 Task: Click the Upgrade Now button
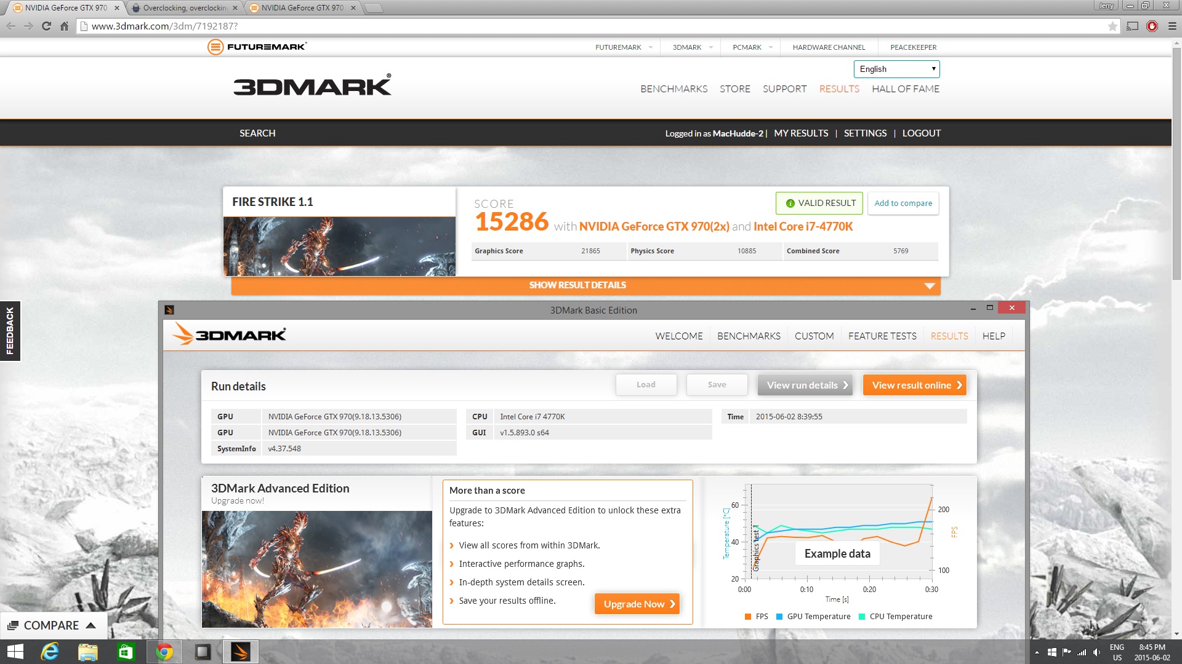637,604
